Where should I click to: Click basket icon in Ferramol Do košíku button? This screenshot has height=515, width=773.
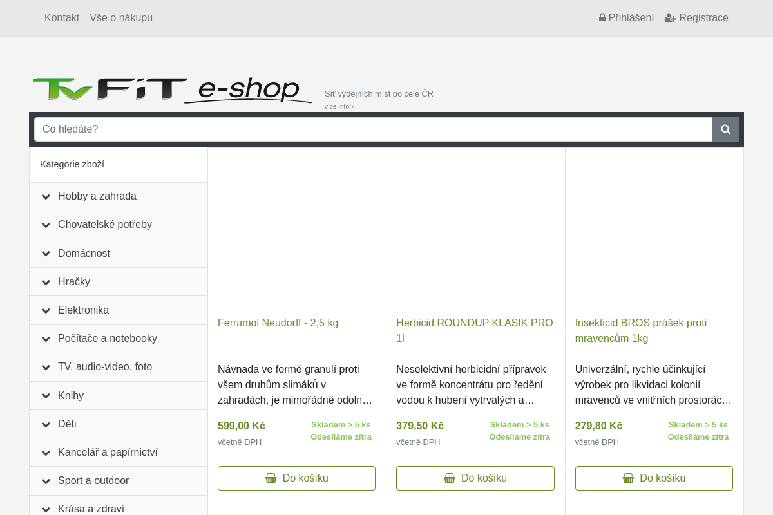271,478
